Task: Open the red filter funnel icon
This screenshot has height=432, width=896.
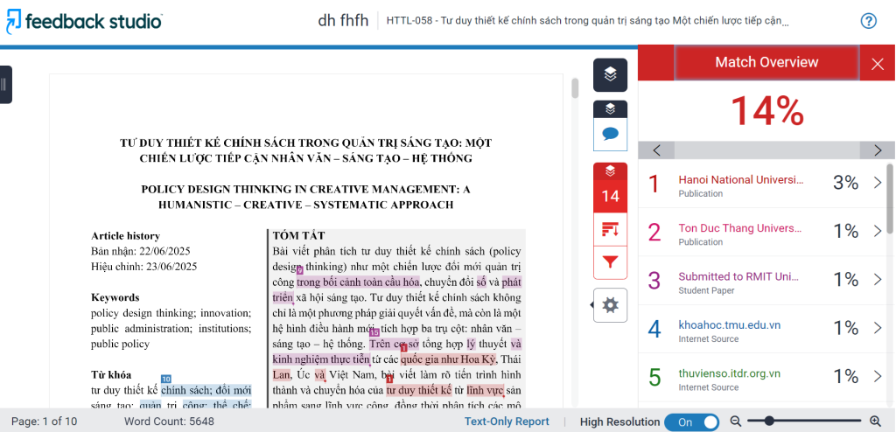Action: coord(610,263)
